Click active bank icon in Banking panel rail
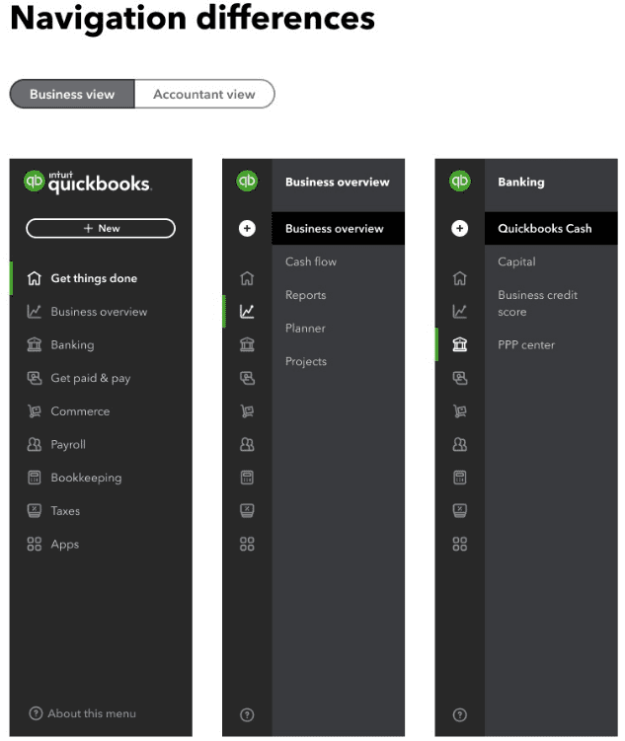This screenshot has width=625, height=741. point(459,344)
